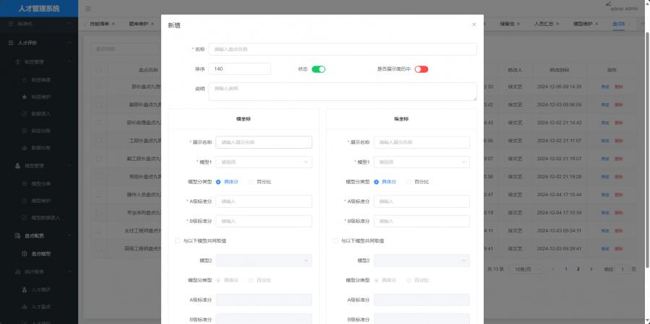This screenshot has height=324, width=650.
Task: Click the admin user avatar icon
Action: tap(609, 4)
